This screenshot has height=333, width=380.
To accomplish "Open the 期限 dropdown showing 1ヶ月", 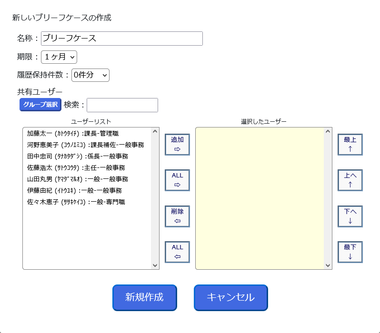I will [x=59, y=57].
